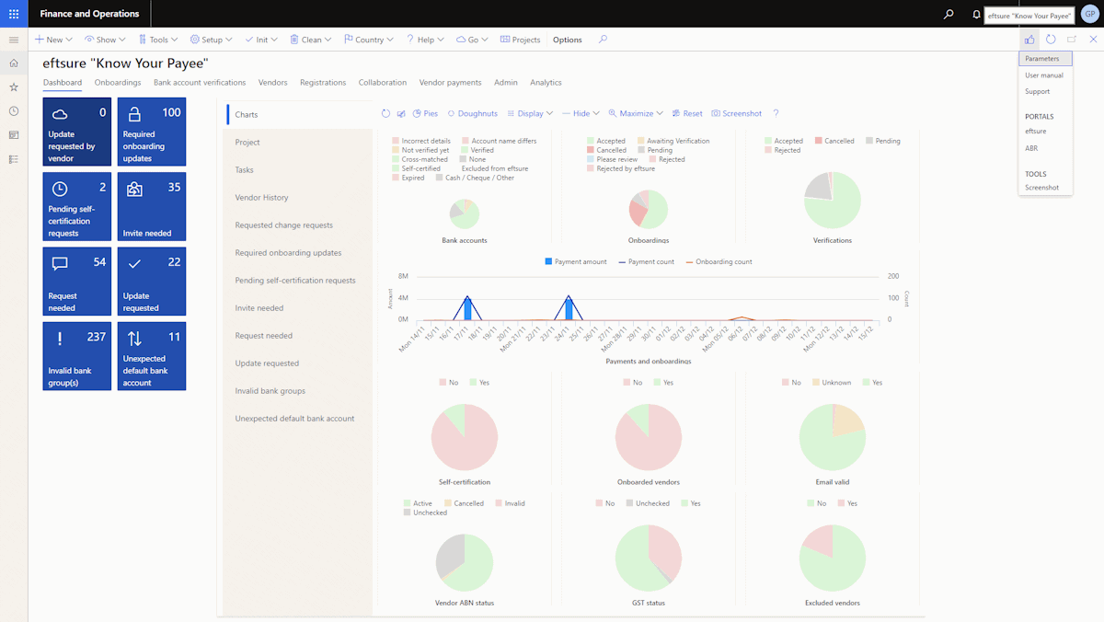This screenshot has height=622, width=1104.
Task: Open the Hide dropdown in charts toolbar
Action: click(x=581, y=113)
